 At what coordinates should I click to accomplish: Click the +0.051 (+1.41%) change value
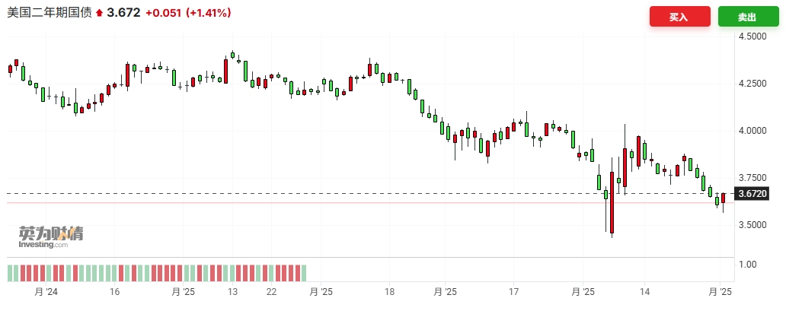(187, 13)
